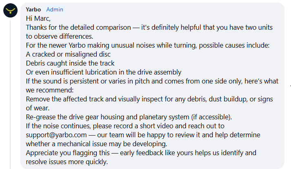This screenshot has height=169, width=291.
Task: Select the 'If the sound is persistent' line
Action: point(152,81)
